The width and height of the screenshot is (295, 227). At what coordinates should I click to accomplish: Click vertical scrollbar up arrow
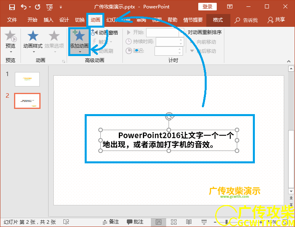point(291,69)
